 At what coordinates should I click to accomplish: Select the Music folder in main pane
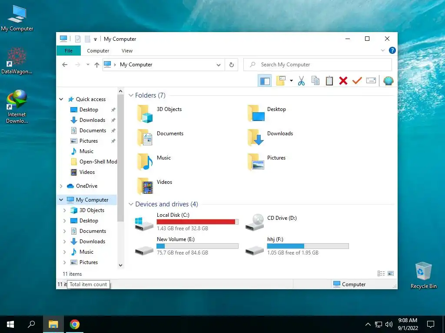154,162
